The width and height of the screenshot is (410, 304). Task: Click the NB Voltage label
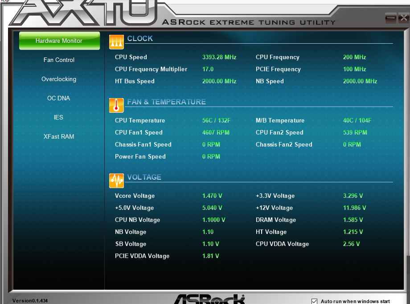click(131, 232)
